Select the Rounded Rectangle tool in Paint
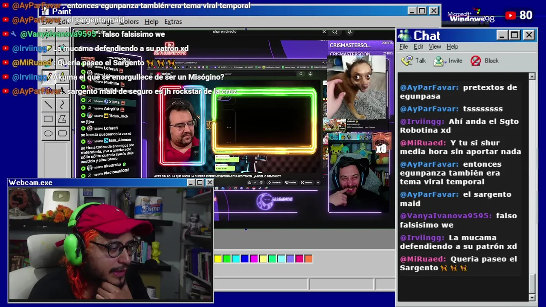Viewport: 546px width, 307px height. [62, 133]
